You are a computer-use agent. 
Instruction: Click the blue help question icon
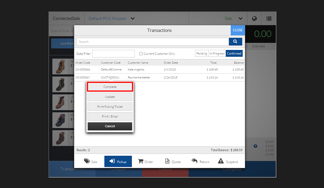255,146
